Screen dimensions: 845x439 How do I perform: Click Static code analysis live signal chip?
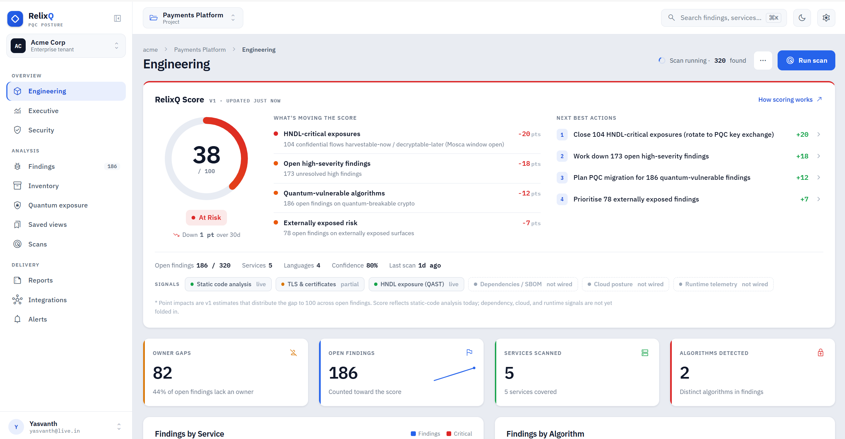228,284
